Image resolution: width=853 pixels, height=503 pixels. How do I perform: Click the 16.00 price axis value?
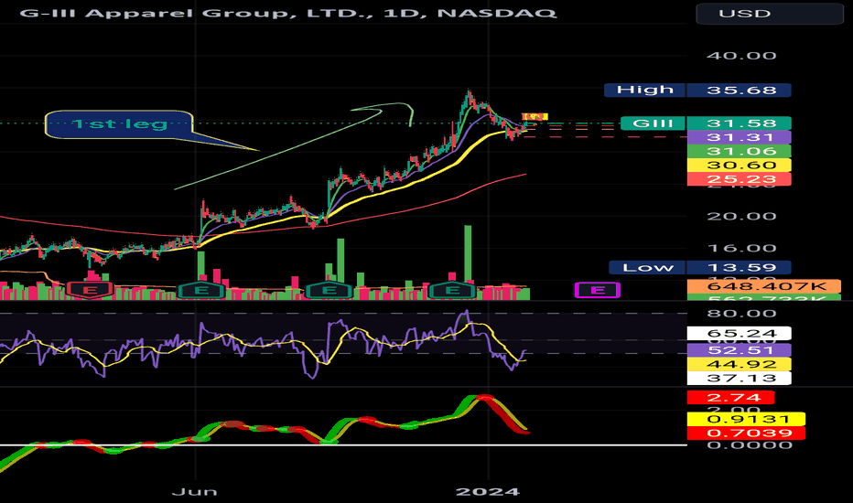point(741,249)
